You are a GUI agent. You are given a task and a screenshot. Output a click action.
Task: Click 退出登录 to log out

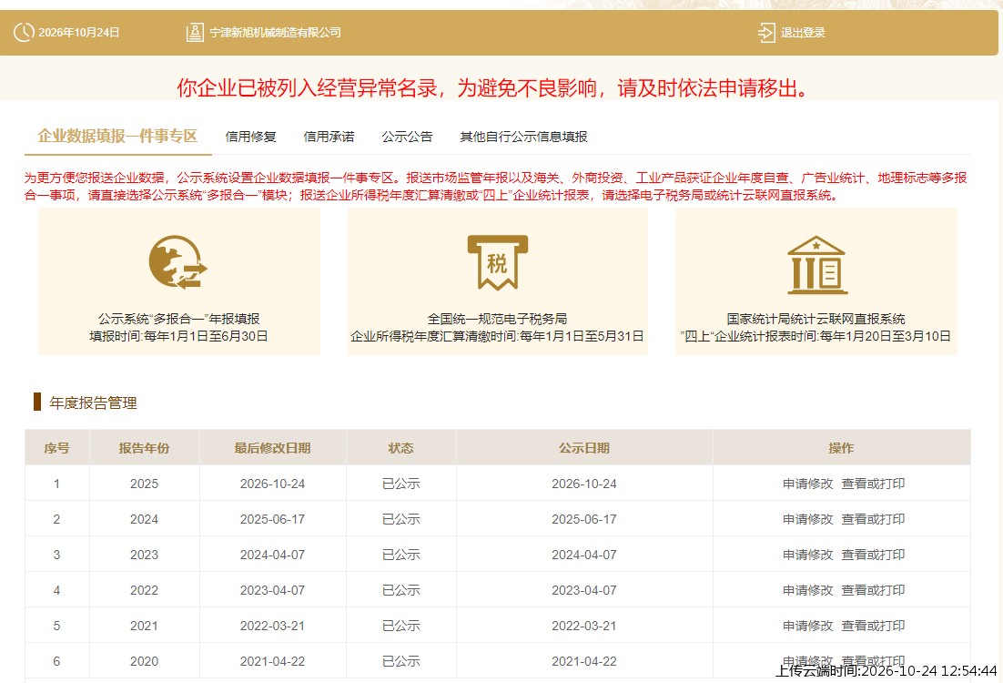point(803,33)
